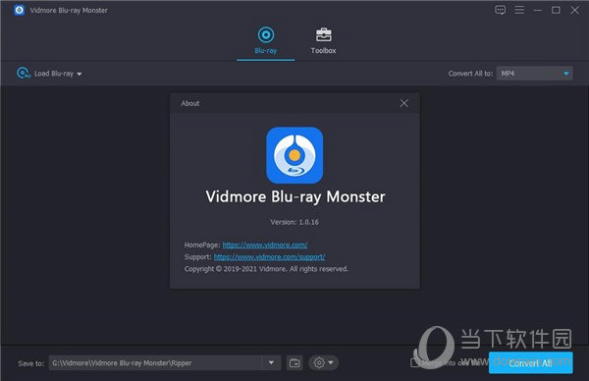Image resolution: width=589 pixels, height=381 pixels.
Task: Open the Toolbox tab
Action: coord(323,40)
